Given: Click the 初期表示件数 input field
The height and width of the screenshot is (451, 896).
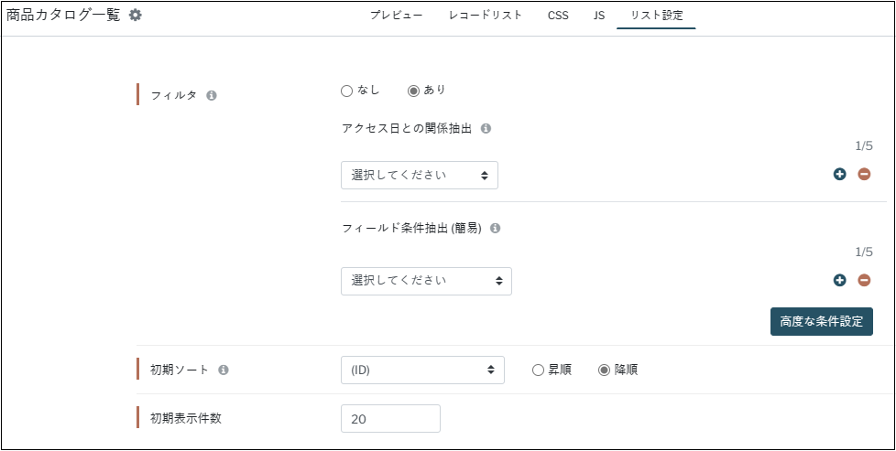Looking at the screenshot, I should pyautogui.click(x=391, y=419).
